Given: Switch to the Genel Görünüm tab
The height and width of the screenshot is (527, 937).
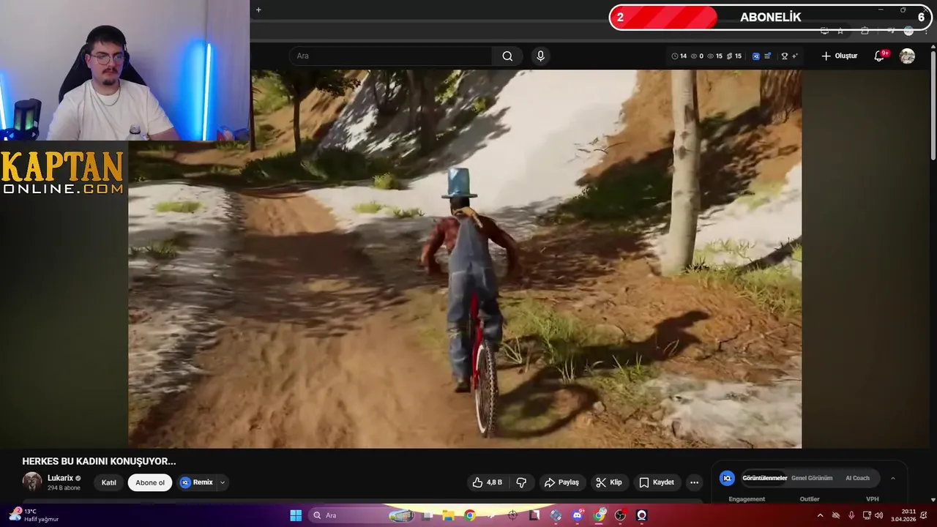Looking at the screenshot, I should (812, 478).
